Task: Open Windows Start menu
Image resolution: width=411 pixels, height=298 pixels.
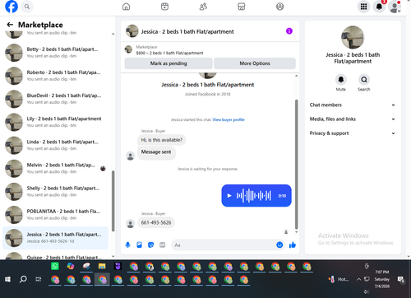Action: (7, 279)
